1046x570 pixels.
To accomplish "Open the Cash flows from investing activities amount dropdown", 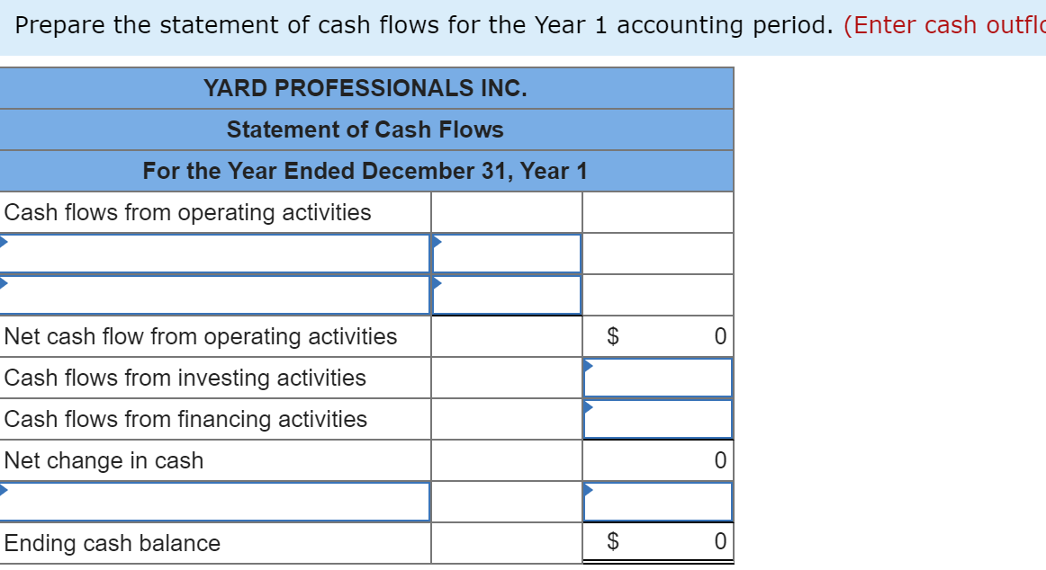I will point(591,365).
